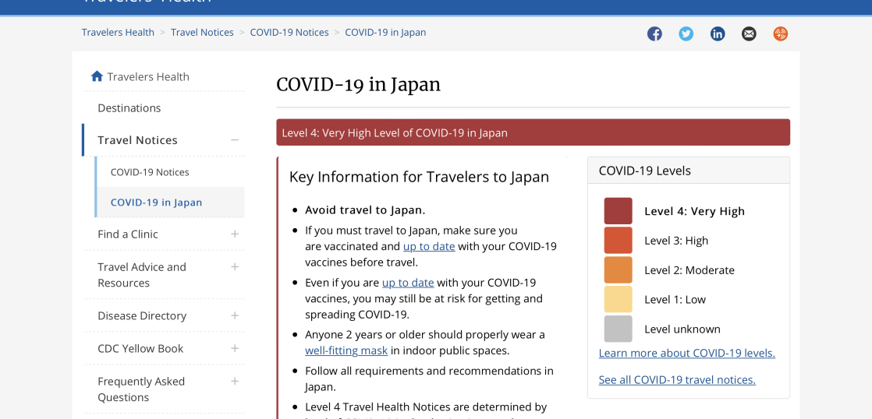Image resolution: width=872 pixels, height=419 pixels.
Task: Expand the Disease Directory section
Action: 235,315
